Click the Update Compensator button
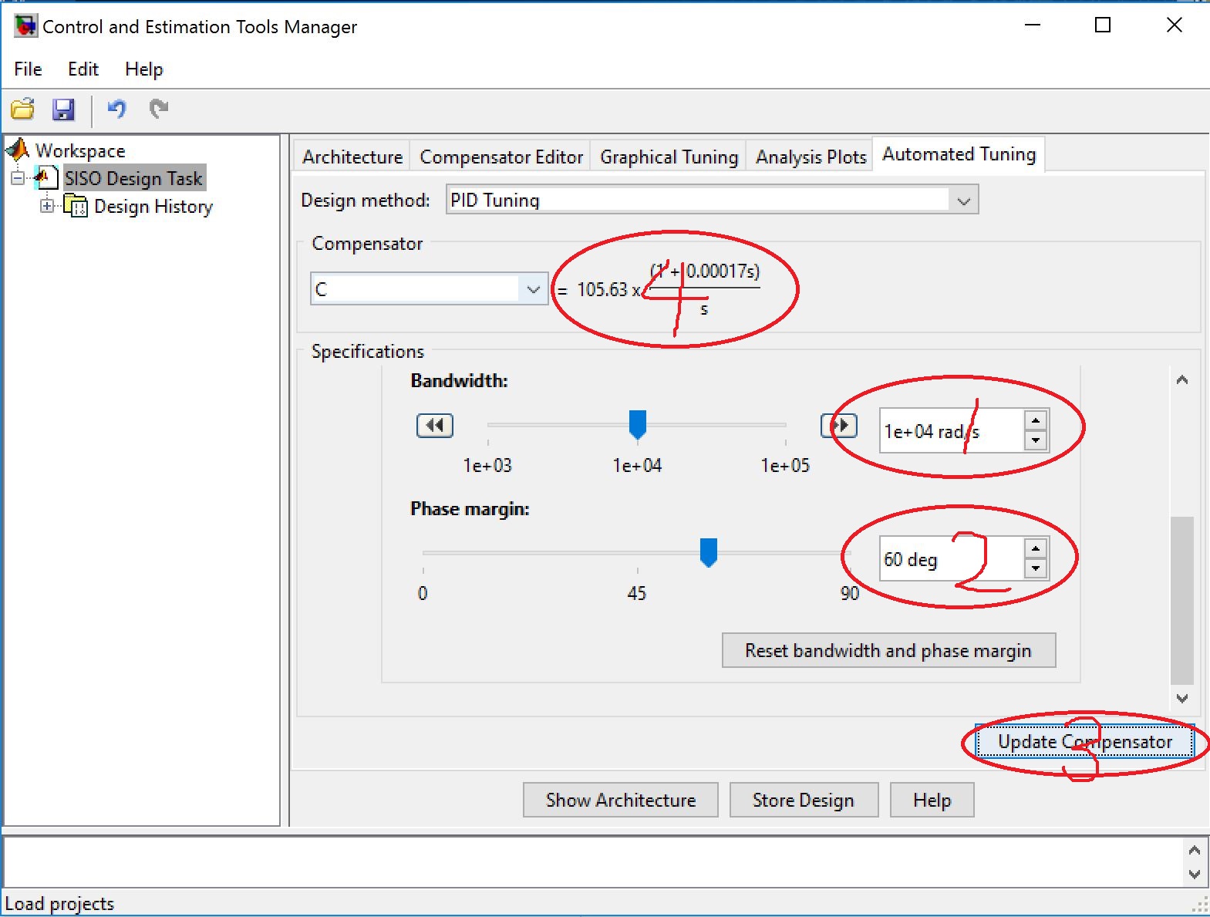1210x917 pixels. tap(1085, 742)
